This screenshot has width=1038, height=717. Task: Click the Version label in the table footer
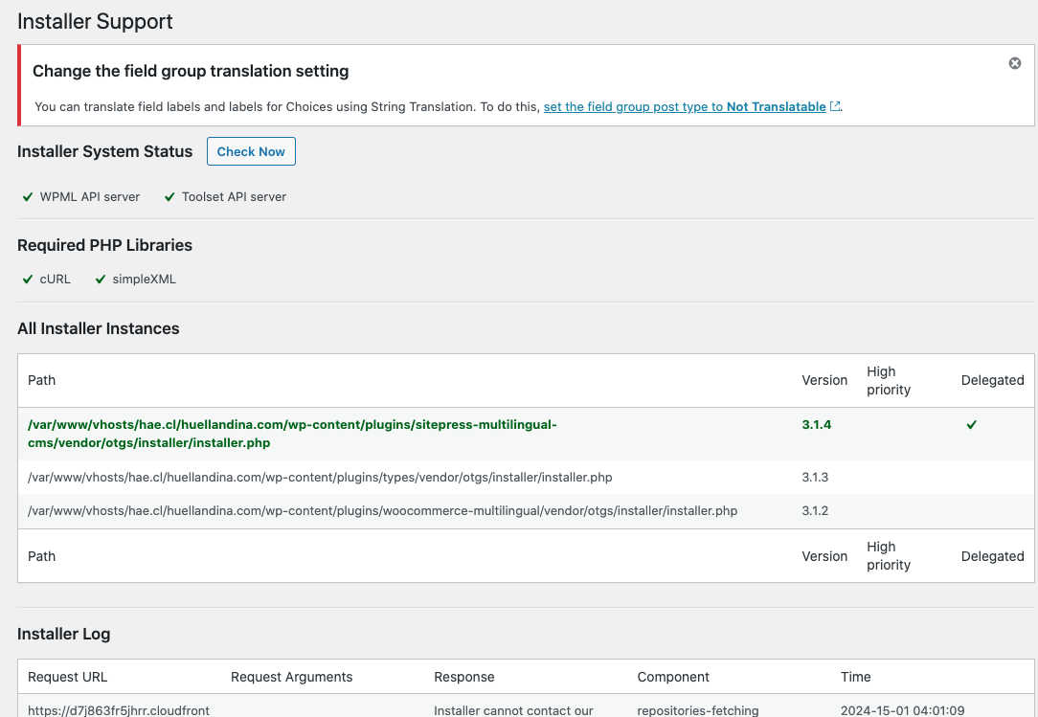click(x=824, y=556)
